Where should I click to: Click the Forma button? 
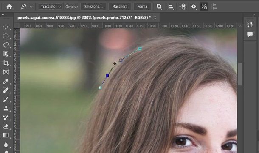tap(142, 7)
